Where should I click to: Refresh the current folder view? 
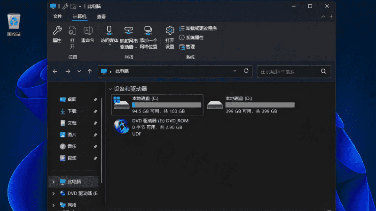click(x=246, y=71)
